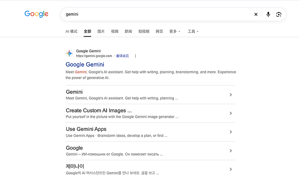Open the 图片 images tab
The image size is (299, 175).
pyautogui.click(x=101, y=32)
